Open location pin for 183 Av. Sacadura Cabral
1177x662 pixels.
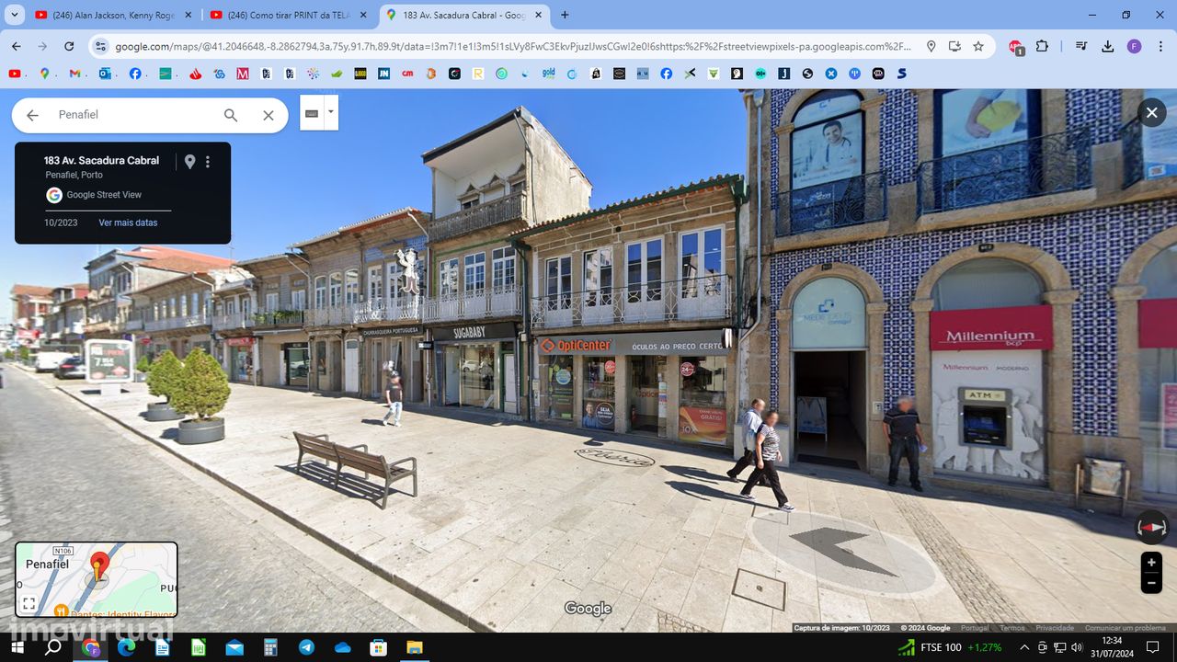(189, 162)
